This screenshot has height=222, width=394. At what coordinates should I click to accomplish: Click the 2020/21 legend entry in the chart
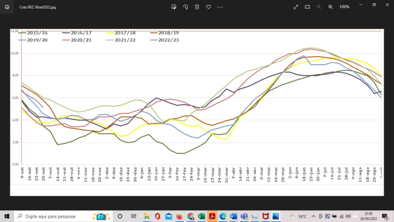click(x=77, y=40)
